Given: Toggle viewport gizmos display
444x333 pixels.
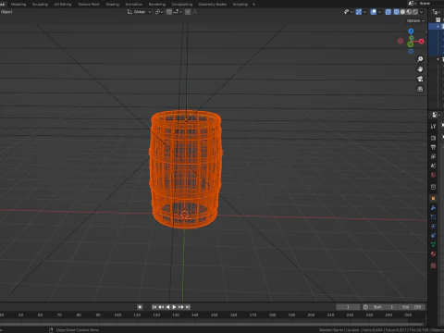Looking at the screenshot, I should (359, 12).
